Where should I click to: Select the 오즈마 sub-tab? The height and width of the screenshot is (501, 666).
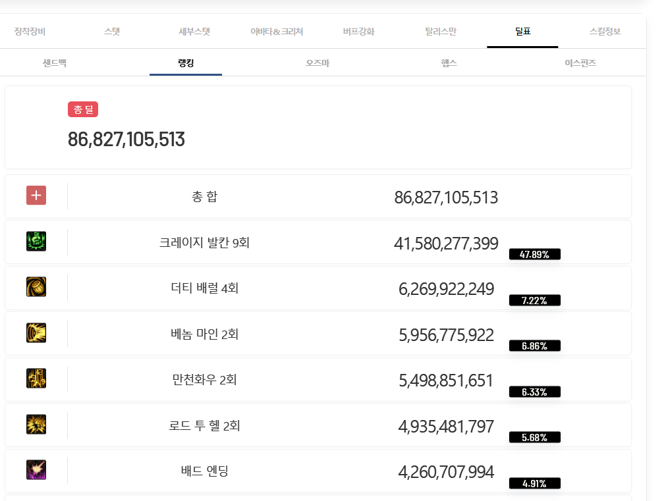318,63
